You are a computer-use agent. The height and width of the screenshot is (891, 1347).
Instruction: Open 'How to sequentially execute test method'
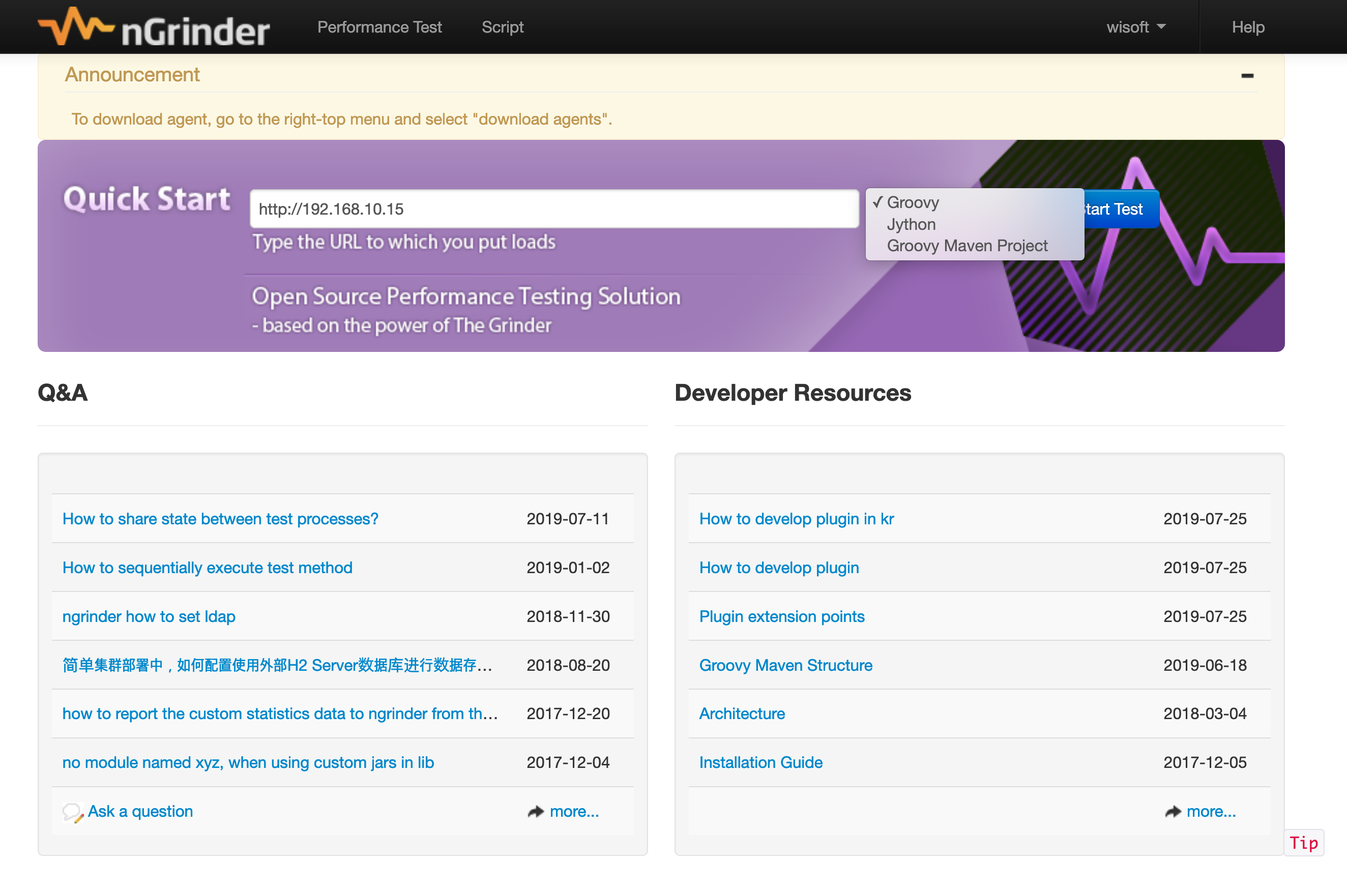click(208, 568)
